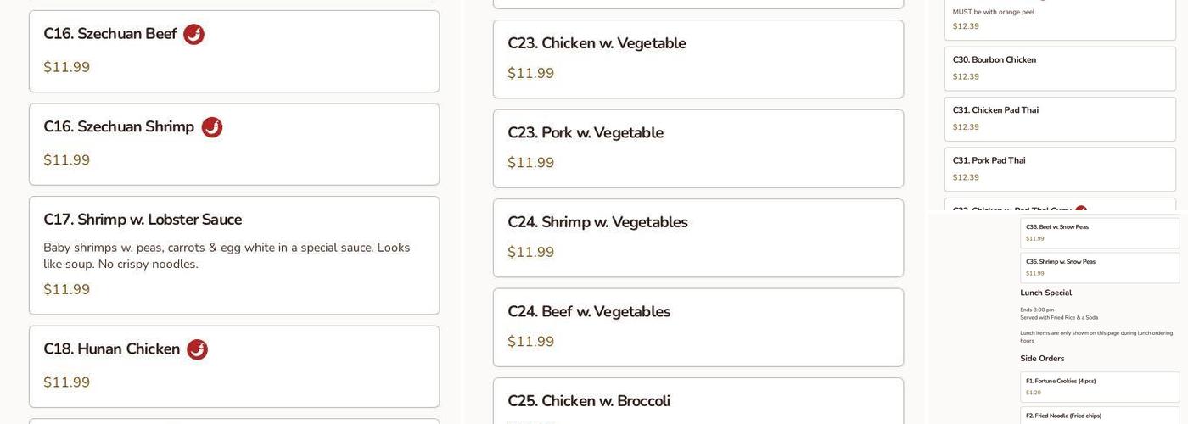The width and height of the screenshot is (1188, 424).
Task: Select C30. Bourbon Chicken card
Action: (1060, 68)
